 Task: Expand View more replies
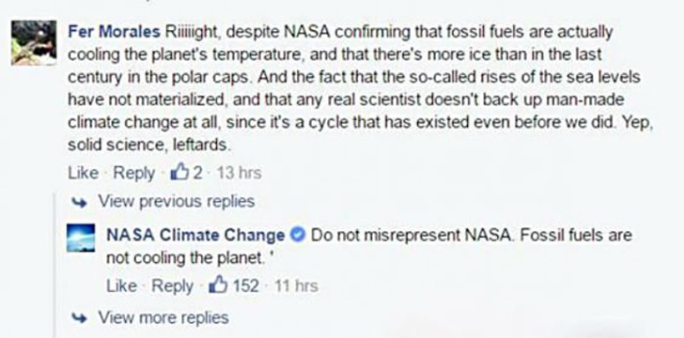[163, 317]
